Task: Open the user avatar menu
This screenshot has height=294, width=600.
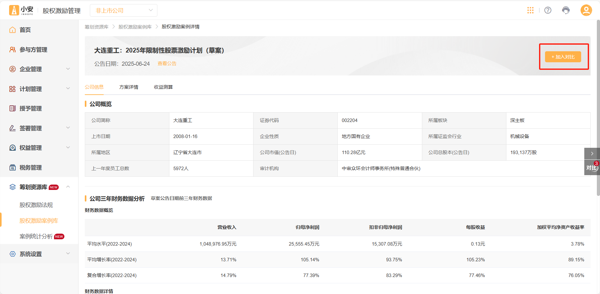Action: 586,10
